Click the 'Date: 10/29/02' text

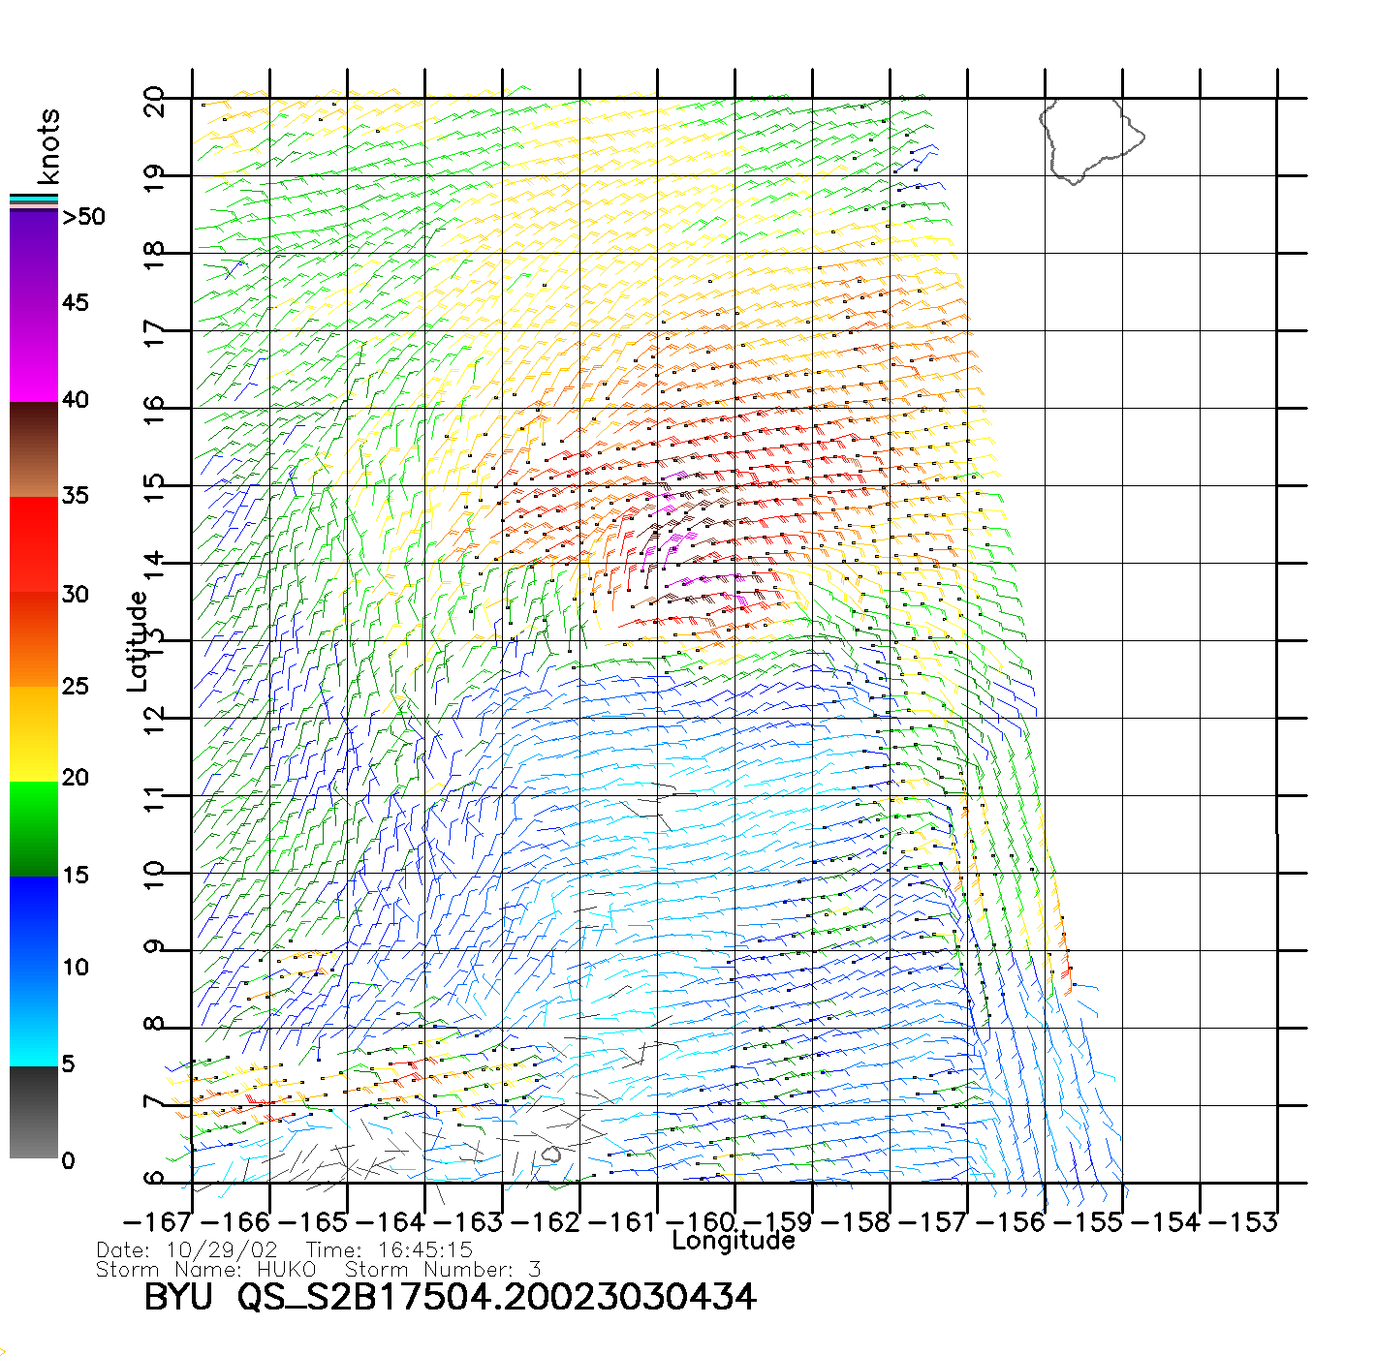point(187,1250)
